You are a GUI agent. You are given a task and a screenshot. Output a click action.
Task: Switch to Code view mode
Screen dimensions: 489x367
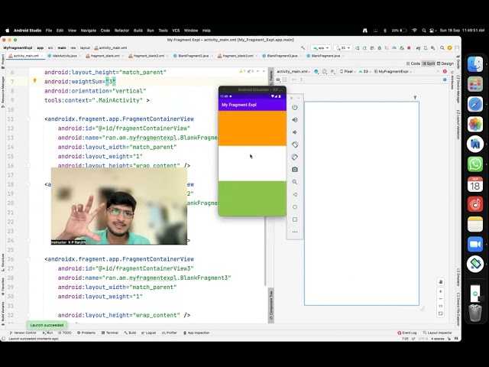[413, 63]
